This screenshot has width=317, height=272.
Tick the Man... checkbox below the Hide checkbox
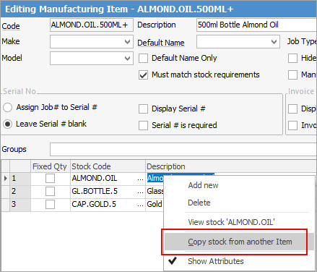point(292,75)
